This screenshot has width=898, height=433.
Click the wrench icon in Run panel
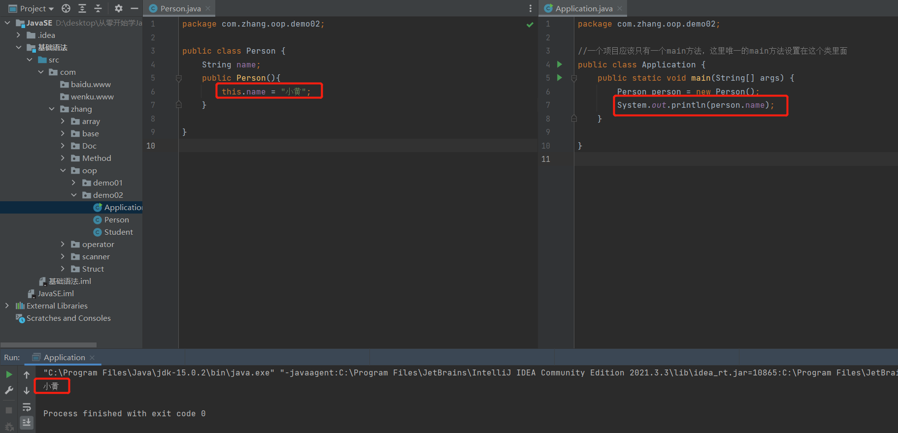click(9, 390)
